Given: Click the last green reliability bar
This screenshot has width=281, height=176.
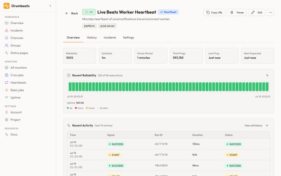Looking at the screenshot, I should 267,87.
